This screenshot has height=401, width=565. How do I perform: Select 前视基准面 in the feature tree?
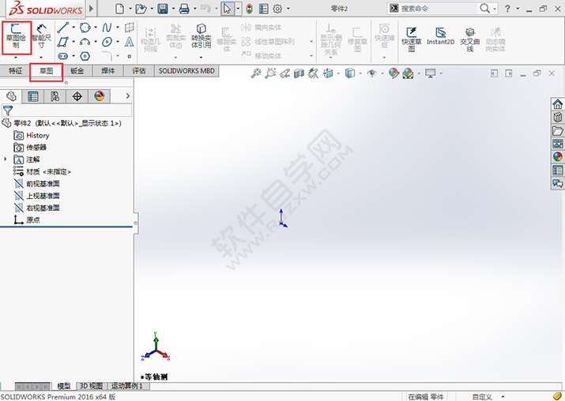(x=43, y=184)
